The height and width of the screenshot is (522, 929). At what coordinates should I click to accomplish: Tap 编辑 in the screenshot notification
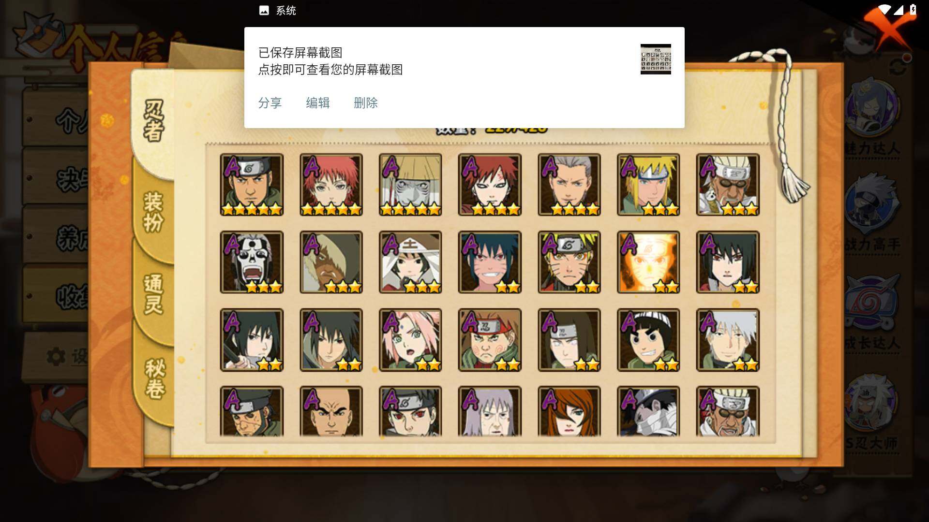318,103
